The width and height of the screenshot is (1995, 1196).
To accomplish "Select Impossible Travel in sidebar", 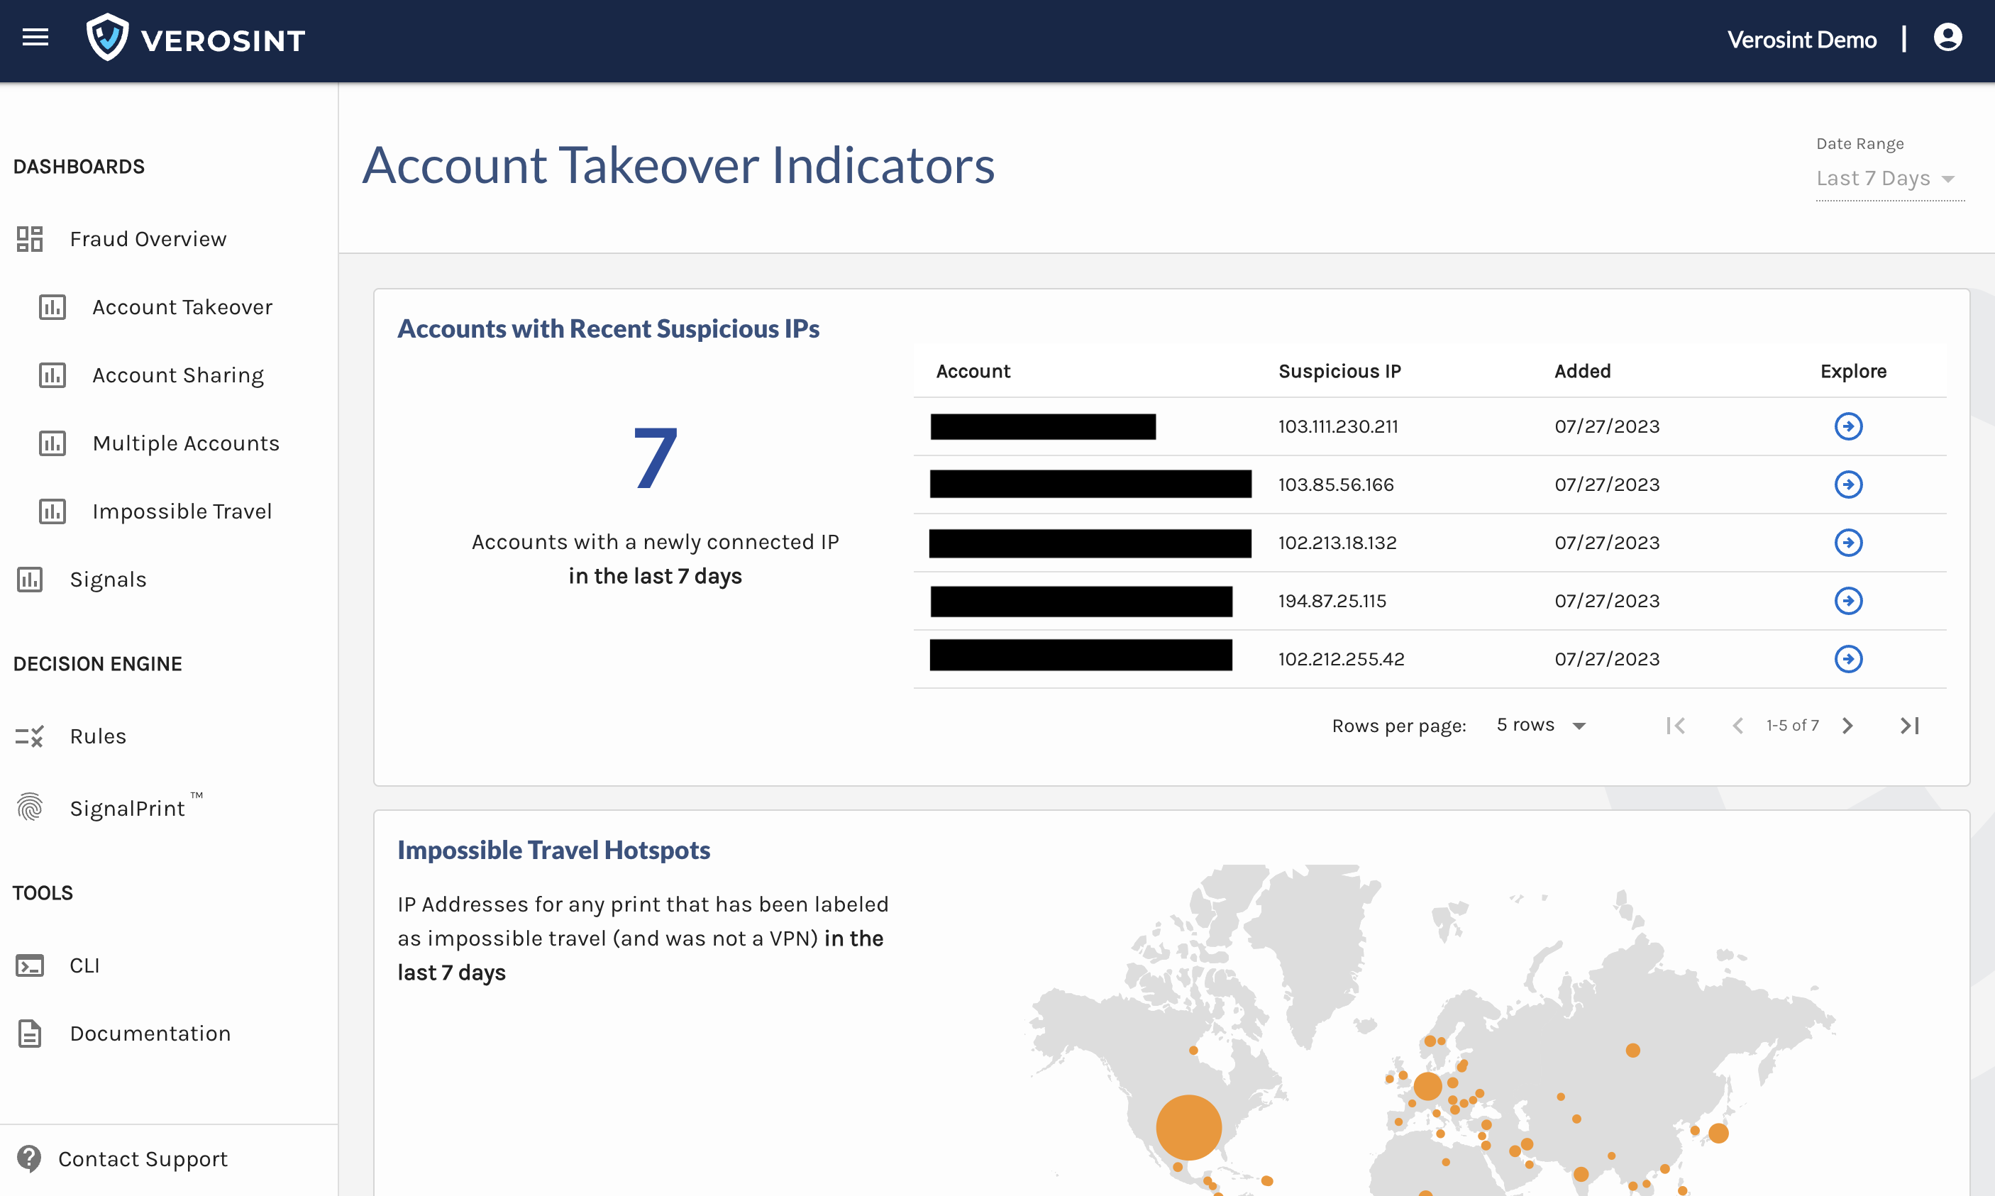I will point(182,511).
